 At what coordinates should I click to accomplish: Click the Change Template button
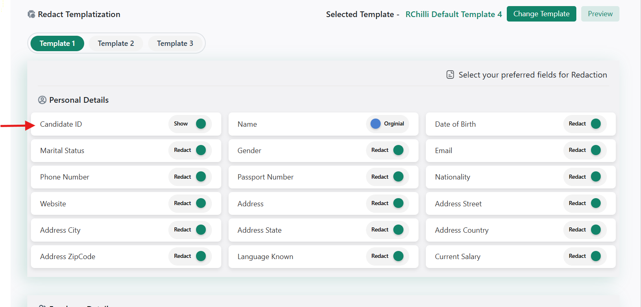tap(541, 14)
